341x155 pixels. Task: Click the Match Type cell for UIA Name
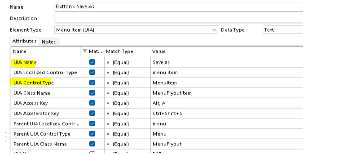pyautogui.click(x=118, y=62)
